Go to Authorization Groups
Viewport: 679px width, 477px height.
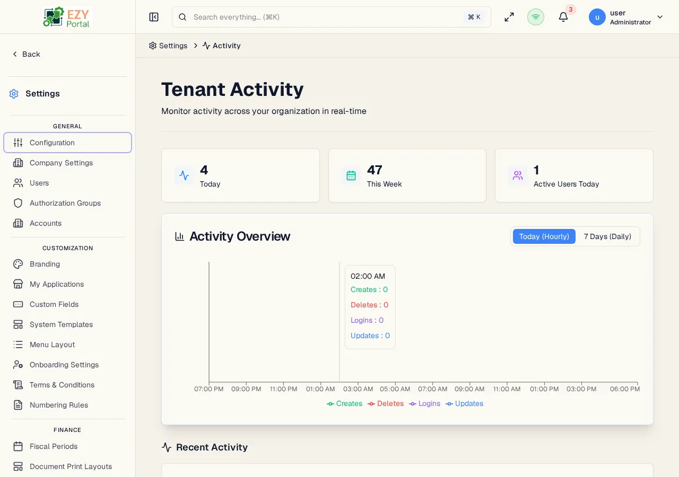coord(67,203)
